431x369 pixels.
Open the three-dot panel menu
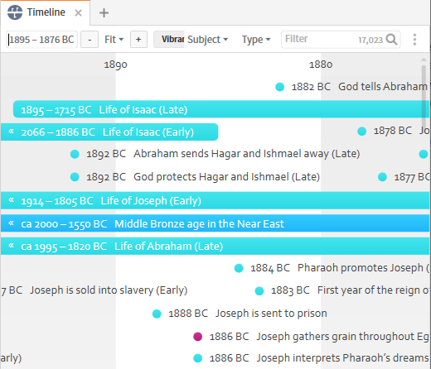(x=414, y=40)
